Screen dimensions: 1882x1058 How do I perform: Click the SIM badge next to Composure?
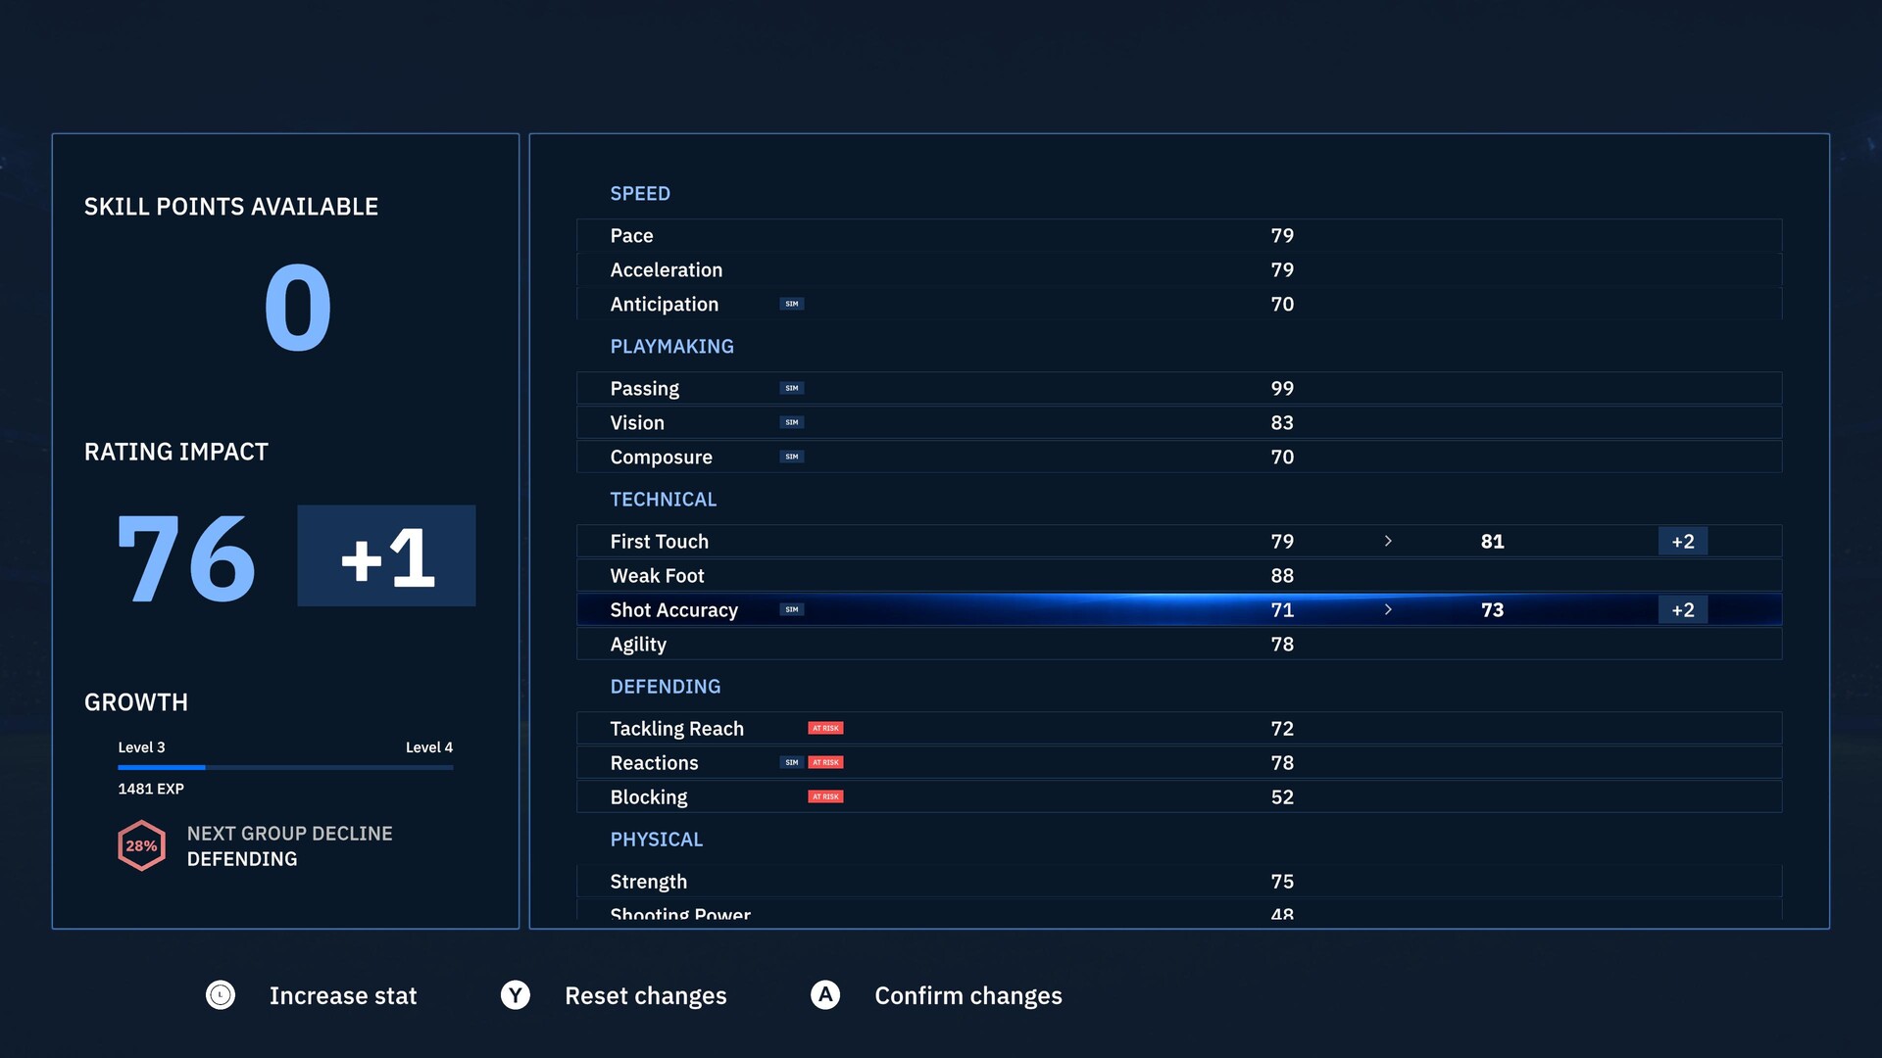pyautogui.click(x=792, y=457)
